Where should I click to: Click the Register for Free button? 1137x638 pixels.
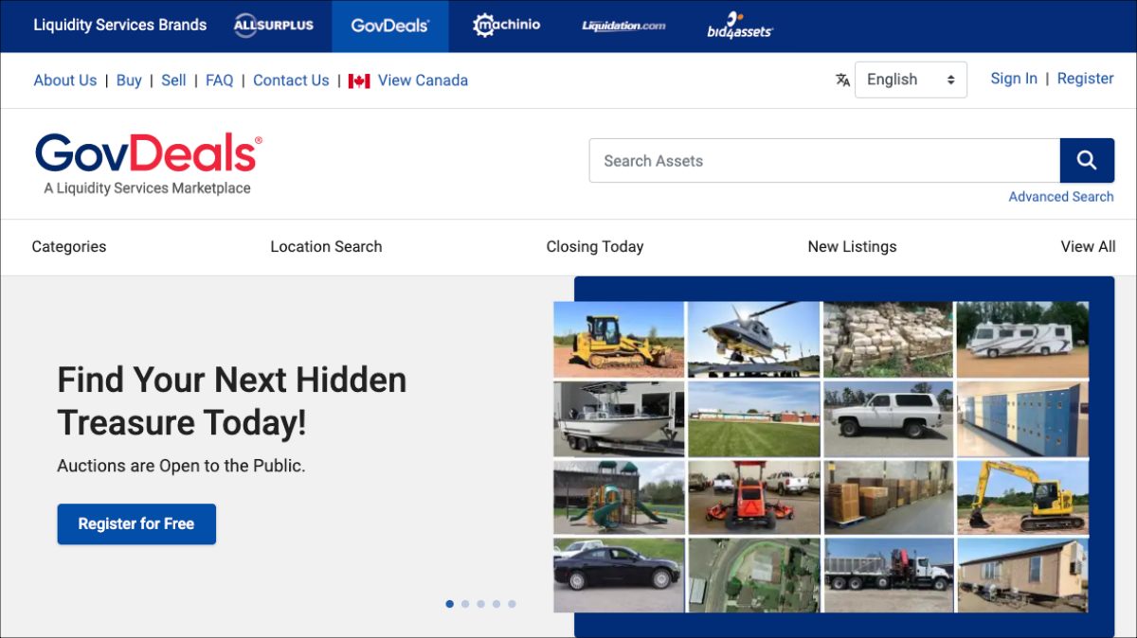(x=136, y=523)
